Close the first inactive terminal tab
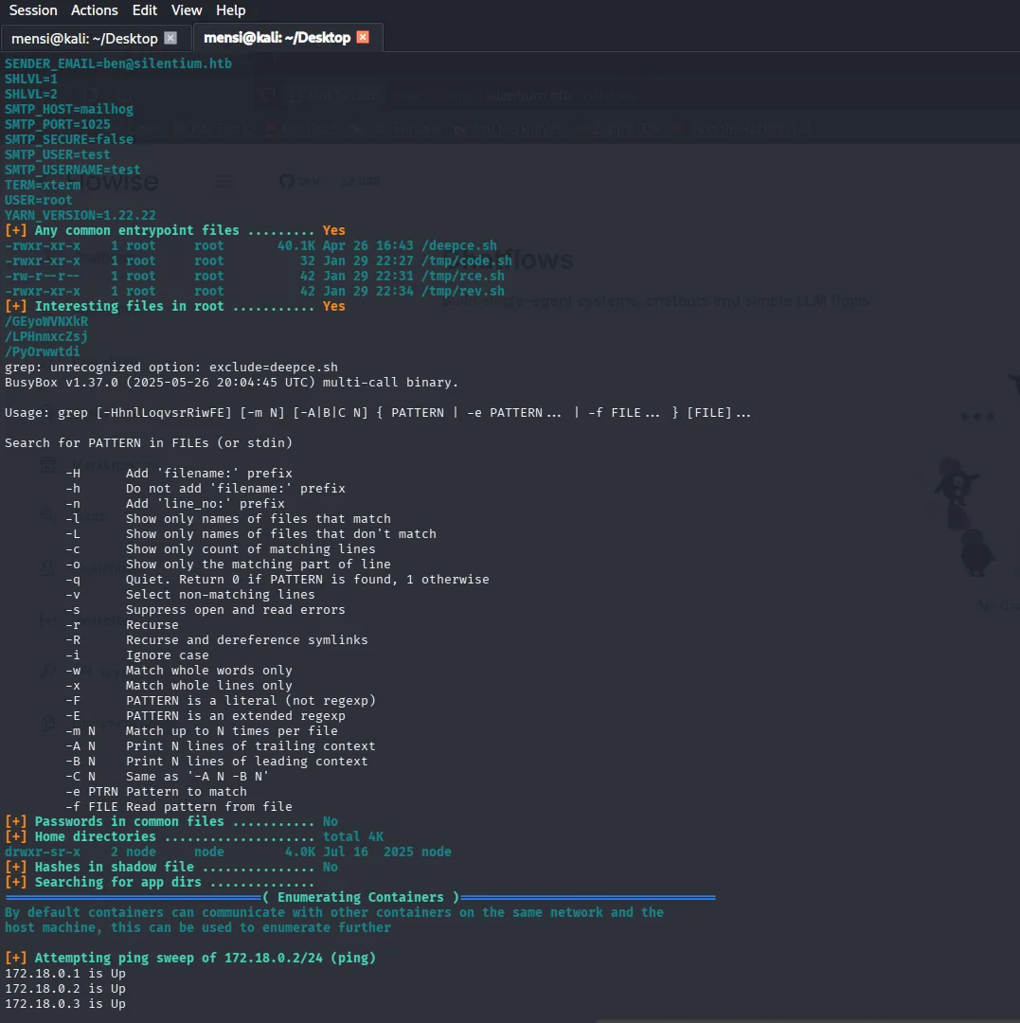Viewport: 1020px width, 1023px height. [170, 38]
